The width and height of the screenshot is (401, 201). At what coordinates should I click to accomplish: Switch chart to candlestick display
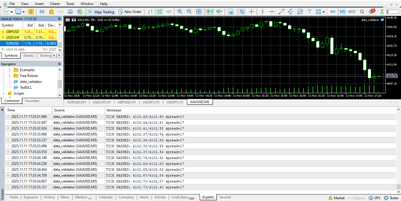tap(159, 12)
